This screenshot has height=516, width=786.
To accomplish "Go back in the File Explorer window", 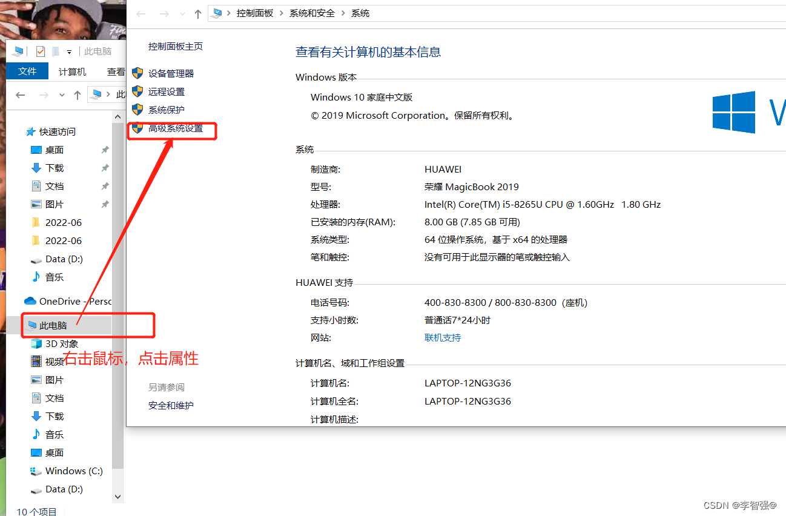I will (x=21, y=95).
